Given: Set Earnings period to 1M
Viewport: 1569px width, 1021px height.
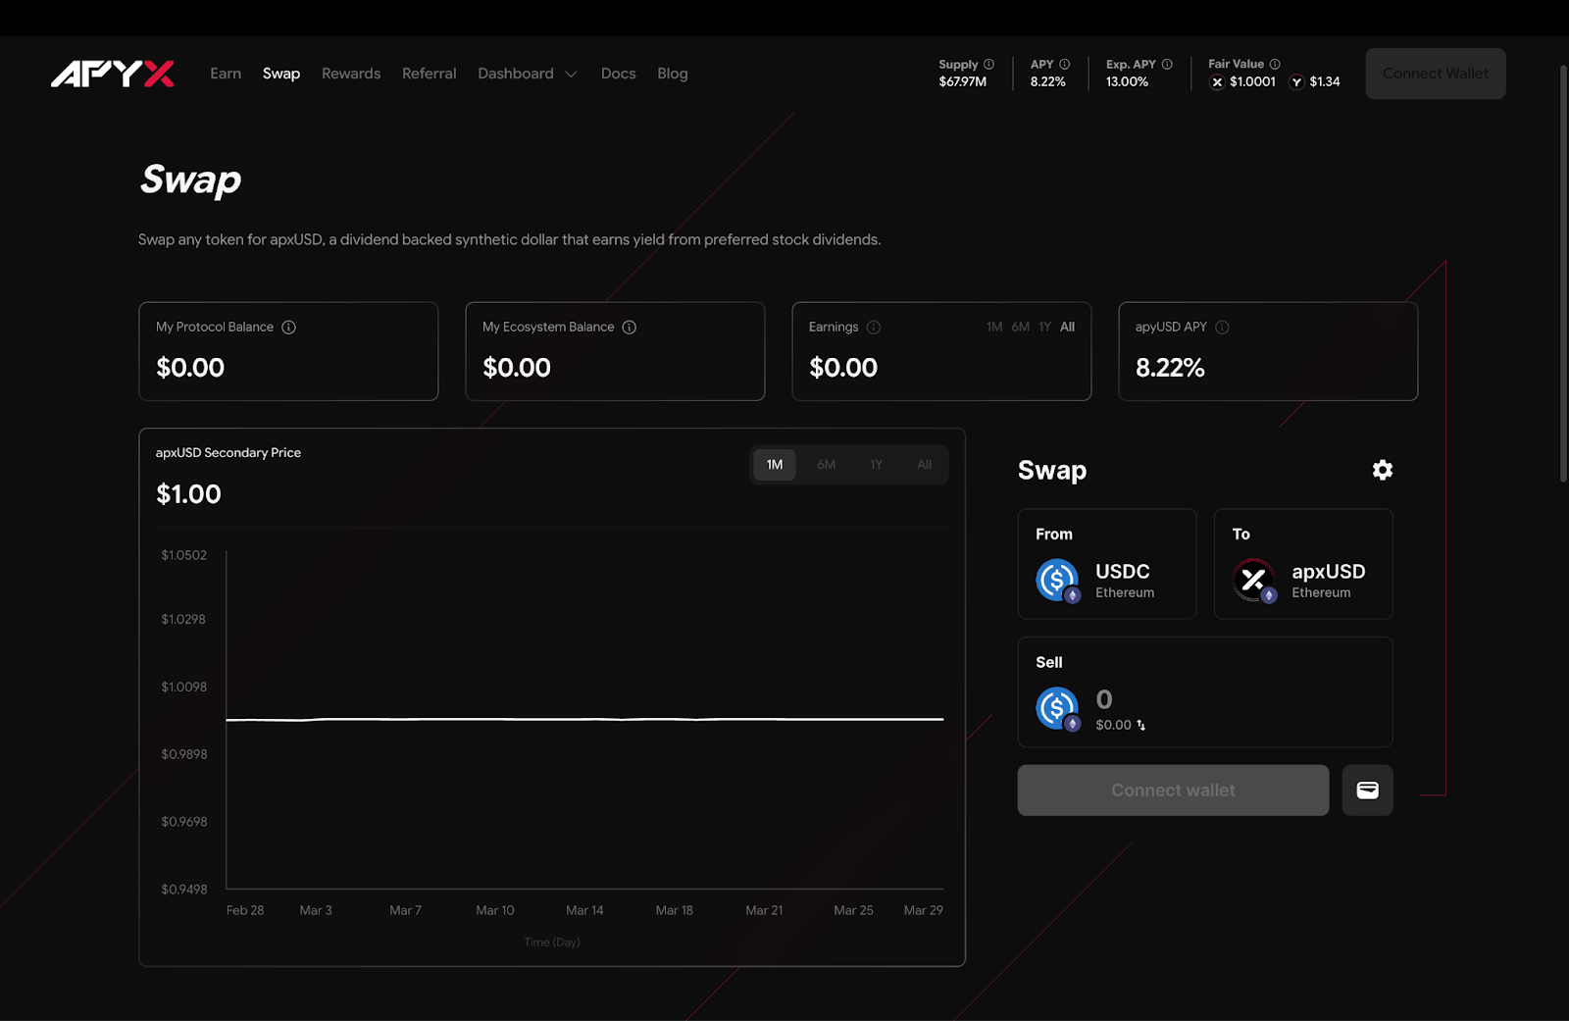Looking at the screenshot, I should pyautogui.click(x=994, y=328).
